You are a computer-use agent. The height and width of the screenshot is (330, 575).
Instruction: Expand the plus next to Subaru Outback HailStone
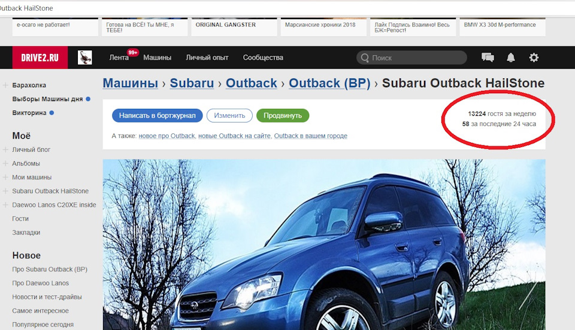[x=5, y=191]
